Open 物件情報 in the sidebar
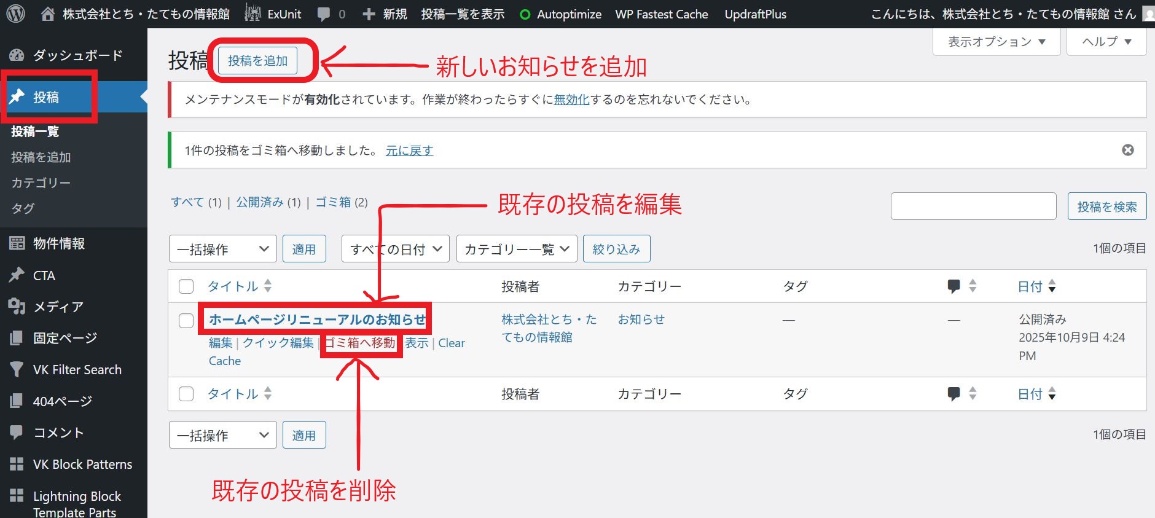1155x518 pixels. point(58,243)
